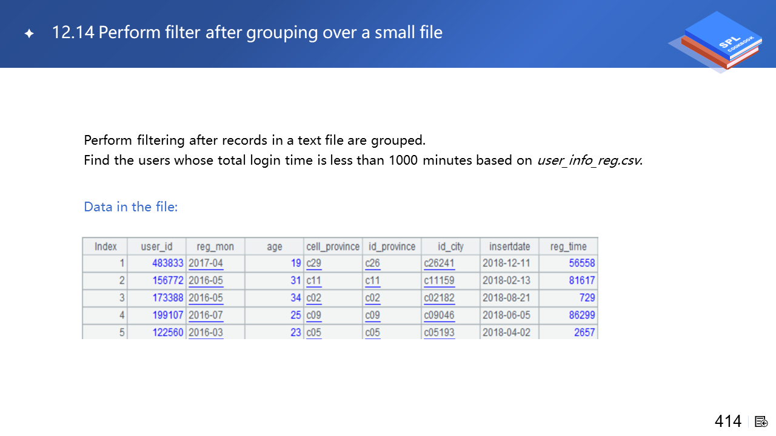
Task: Select the id_city column header
Action: click(x=450, y=246)
